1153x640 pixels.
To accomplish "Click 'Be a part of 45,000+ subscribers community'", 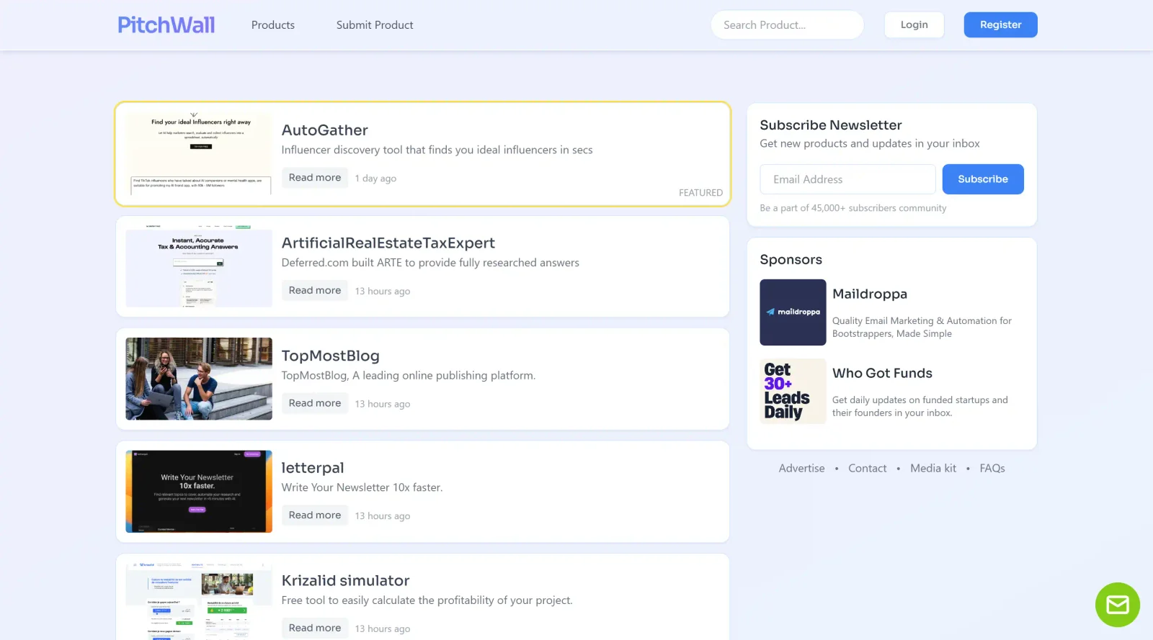I will tap(853, 208).
